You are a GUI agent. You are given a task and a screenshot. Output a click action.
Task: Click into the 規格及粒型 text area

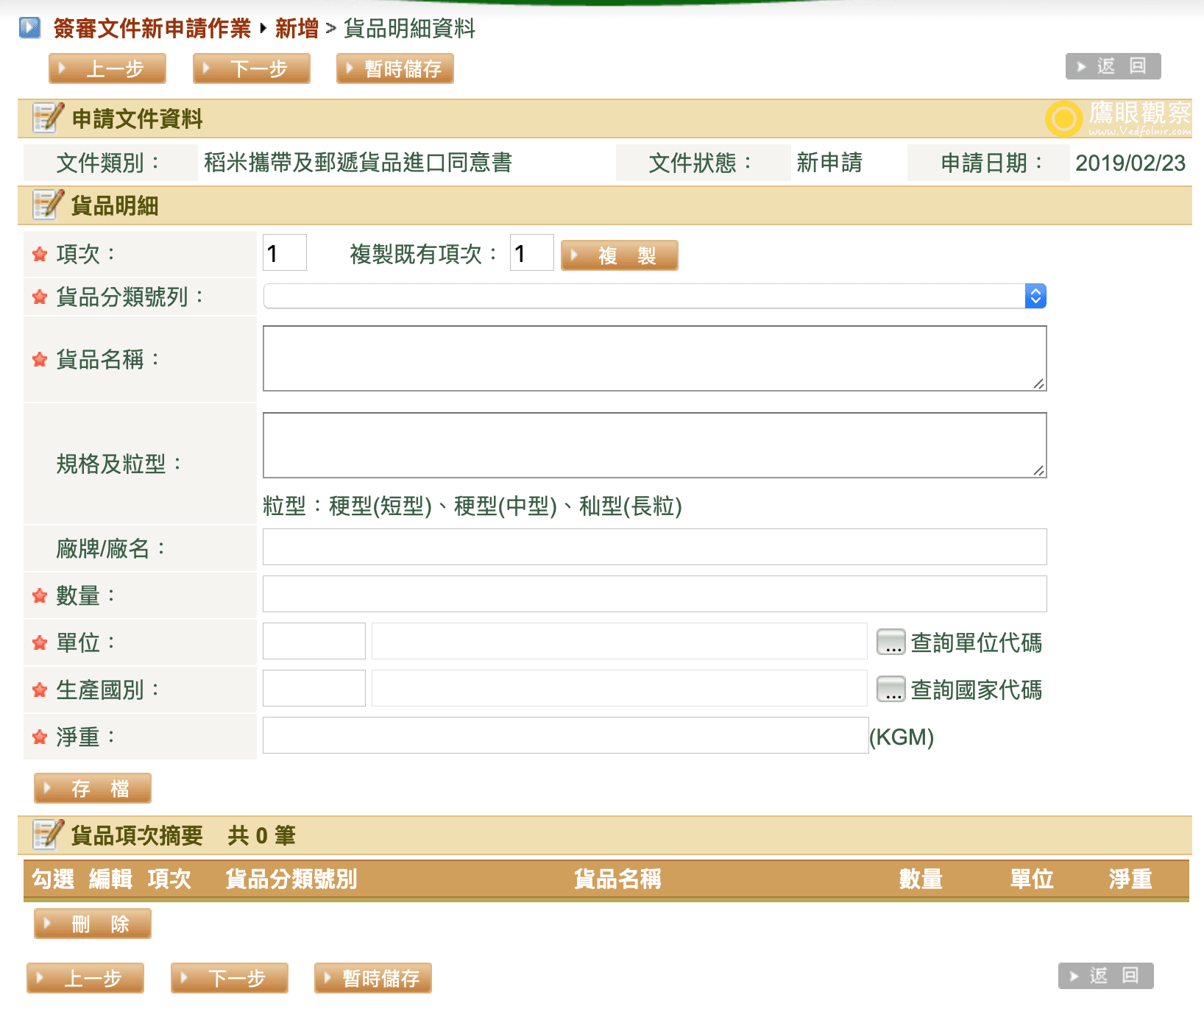(x=655, y=445)
